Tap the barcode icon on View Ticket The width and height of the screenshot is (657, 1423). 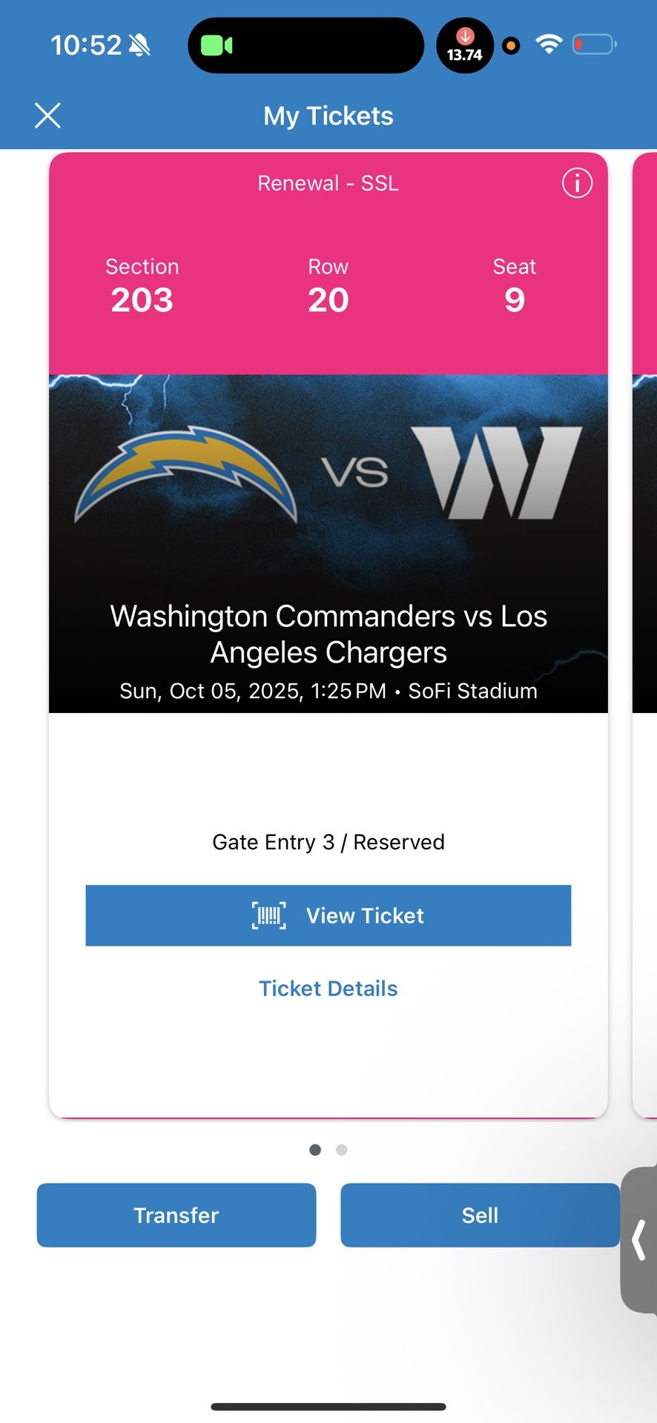(268, 915)
